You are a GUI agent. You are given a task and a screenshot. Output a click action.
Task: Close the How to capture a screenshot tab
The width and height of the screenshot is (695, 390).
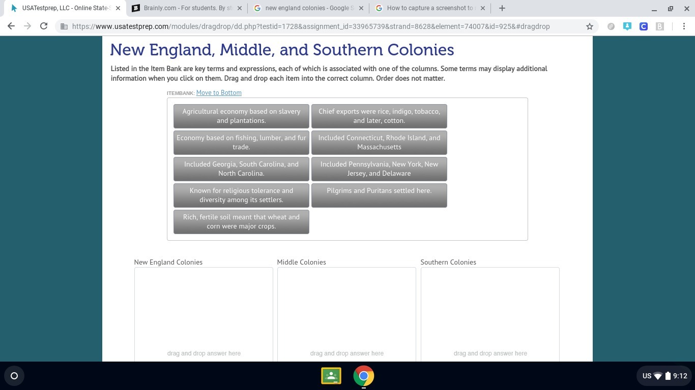pos(483,8)
